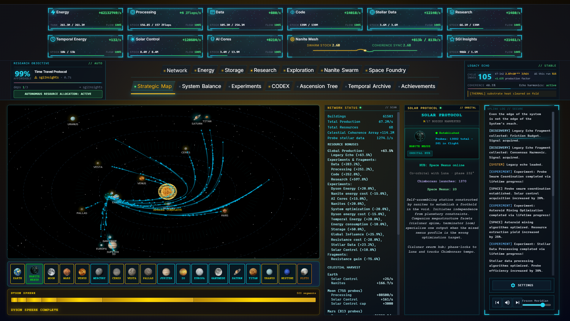The width and height of the screenshot is (570, 321).
Task: Select the Jupiter body icon
Action: [x=166, y=274]
